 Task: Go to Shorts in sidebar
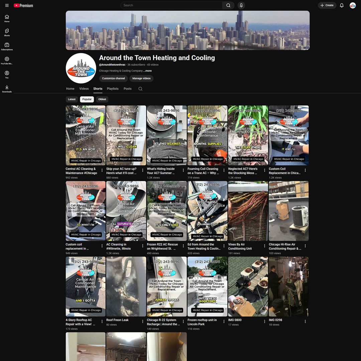coord(7,32)
